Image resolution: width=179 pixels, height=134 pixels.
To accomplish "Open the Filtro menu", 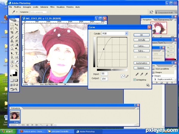I will click(52, 7).
